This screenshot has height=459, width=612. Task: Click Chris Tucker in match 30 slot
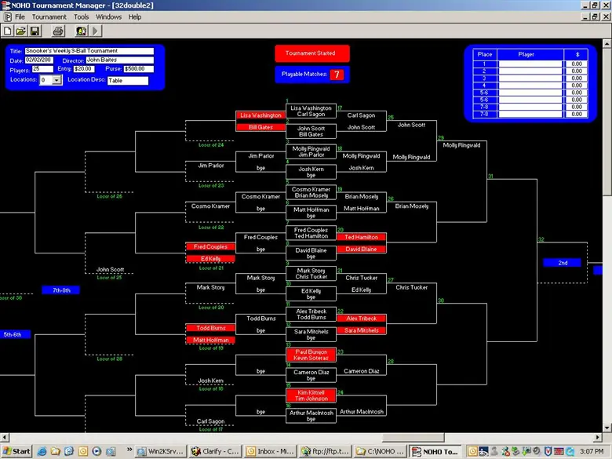pyautogui.click(x=411, y=287)
